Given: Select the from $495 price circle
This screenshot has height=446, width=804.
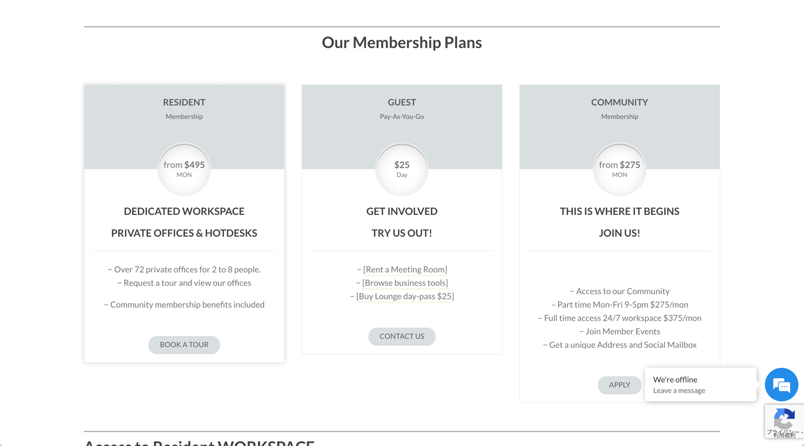Looking at the screenshot, I should pos(184,169).
